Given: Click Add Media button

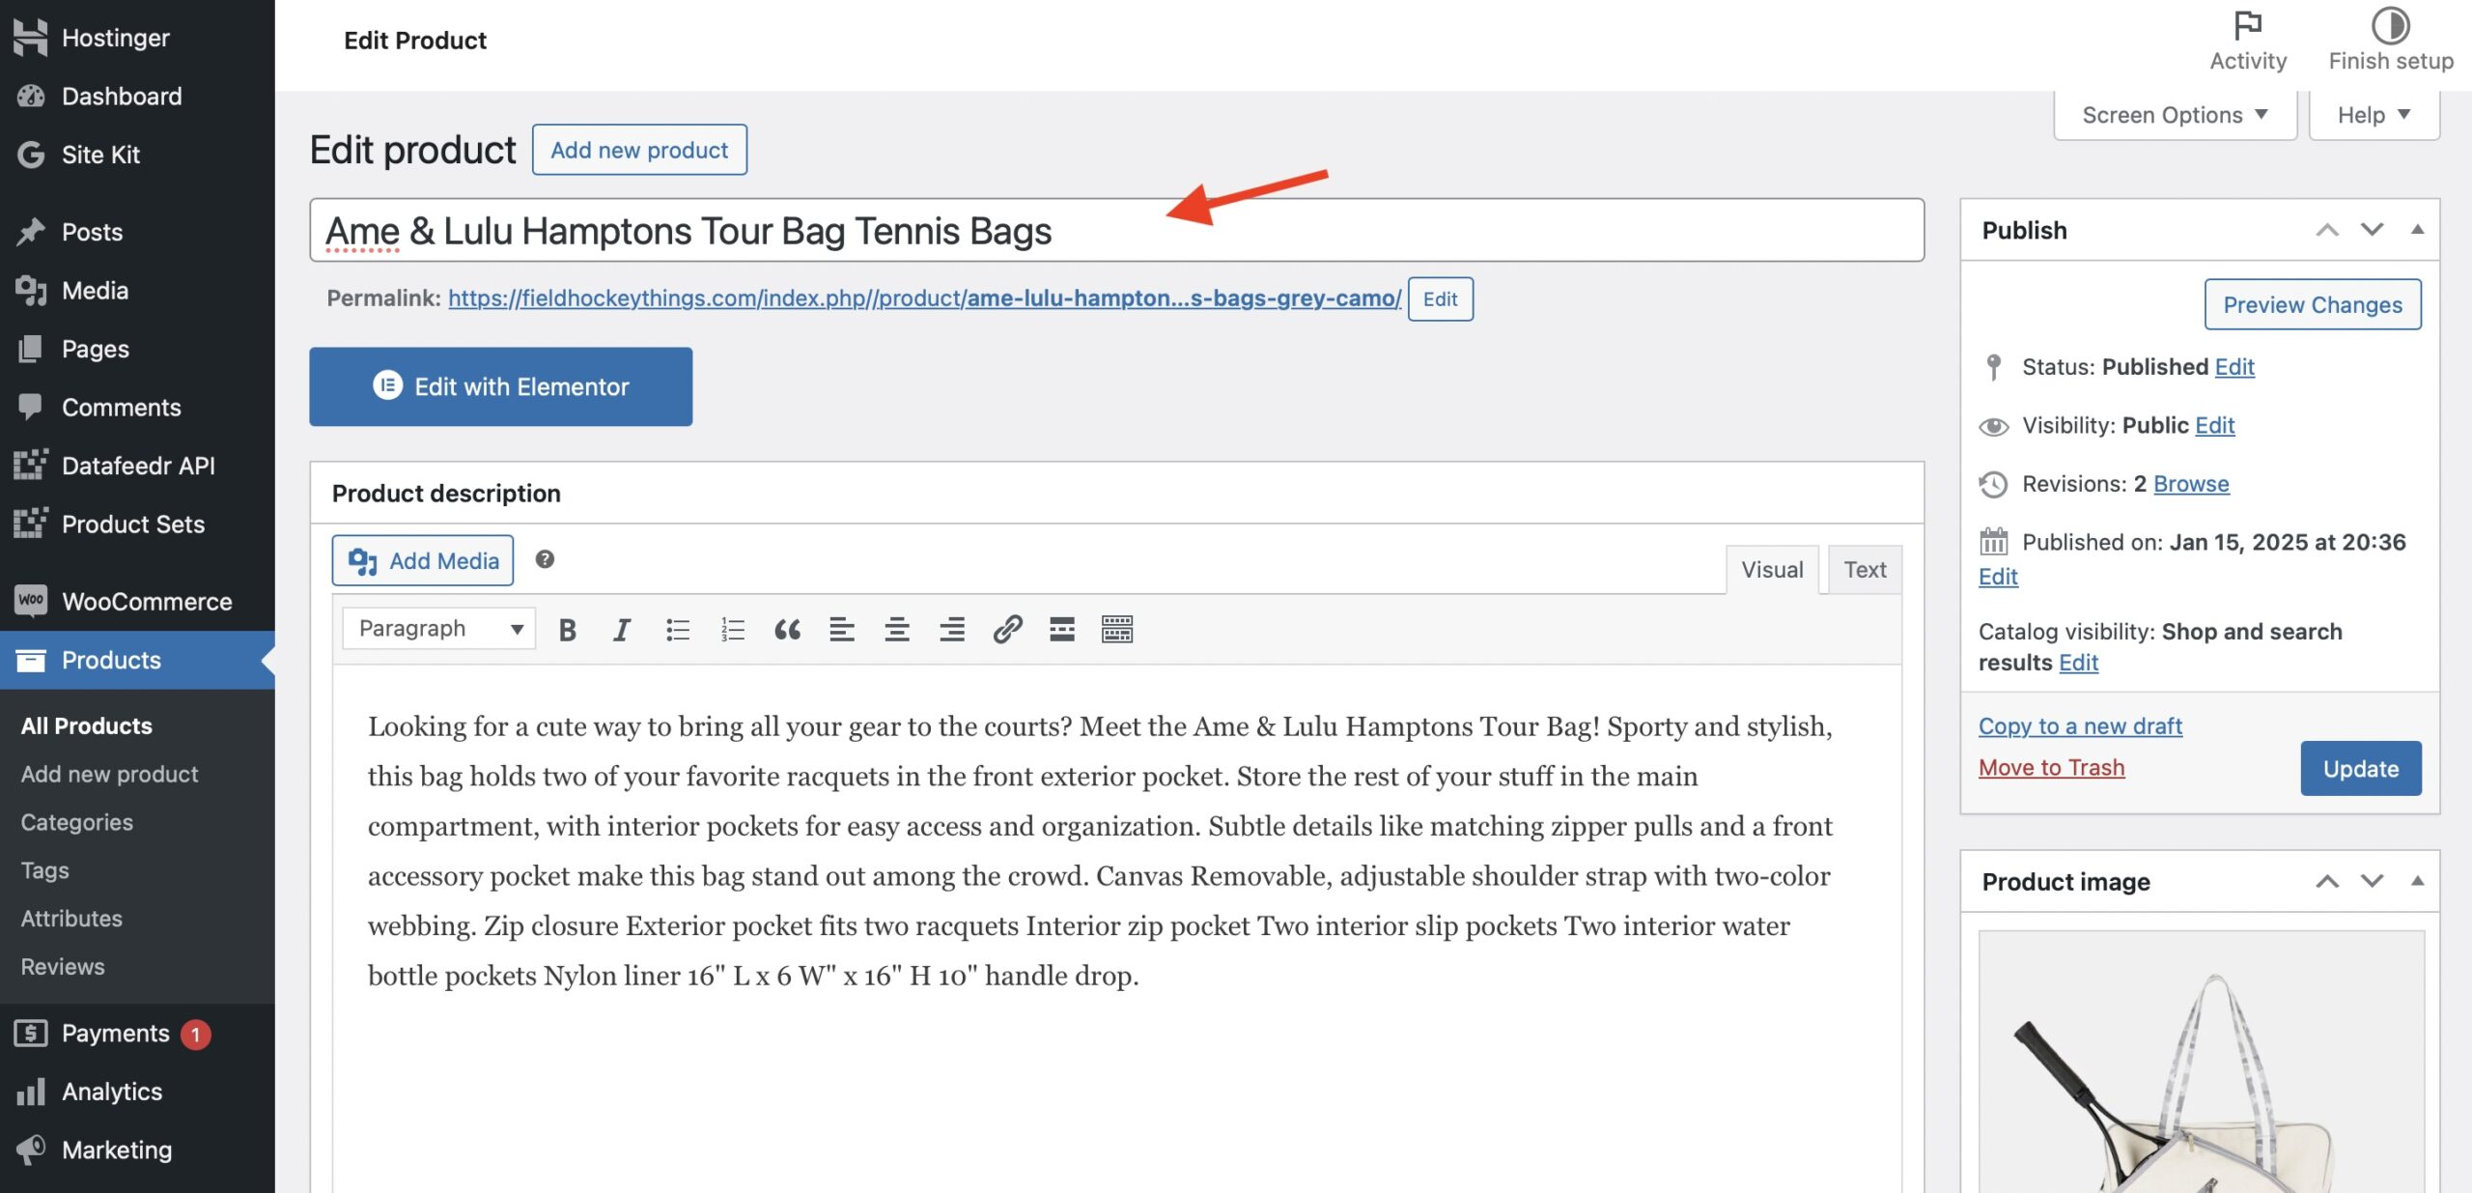Looking at the screenshot, I should coord(423,560).
